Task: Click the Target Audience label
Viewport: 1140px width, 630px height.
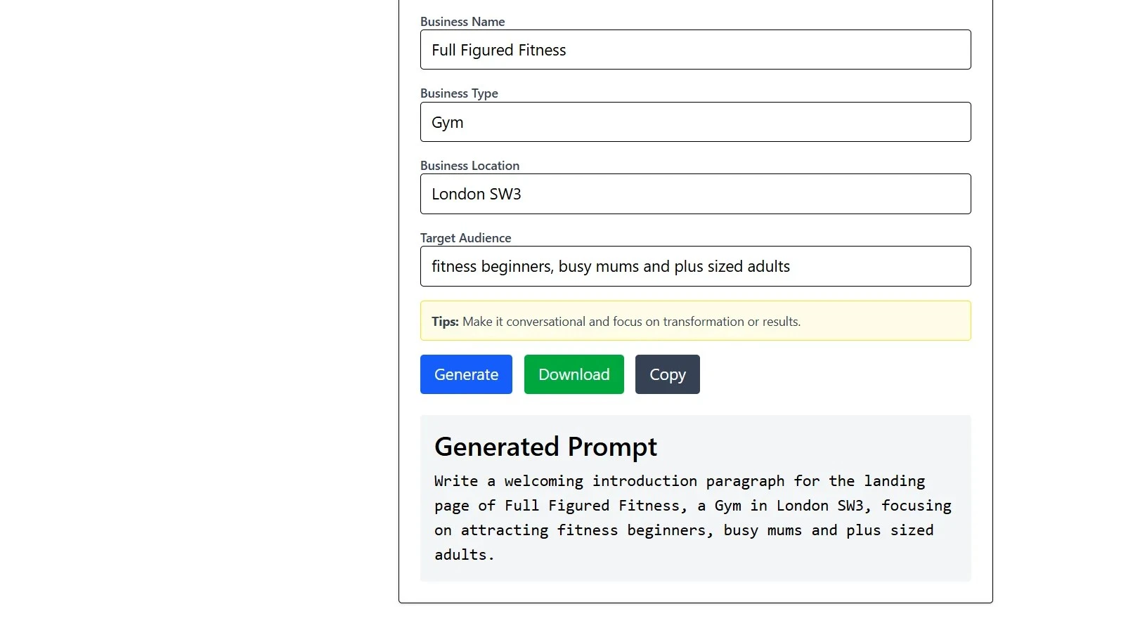Action: (465, 237)
